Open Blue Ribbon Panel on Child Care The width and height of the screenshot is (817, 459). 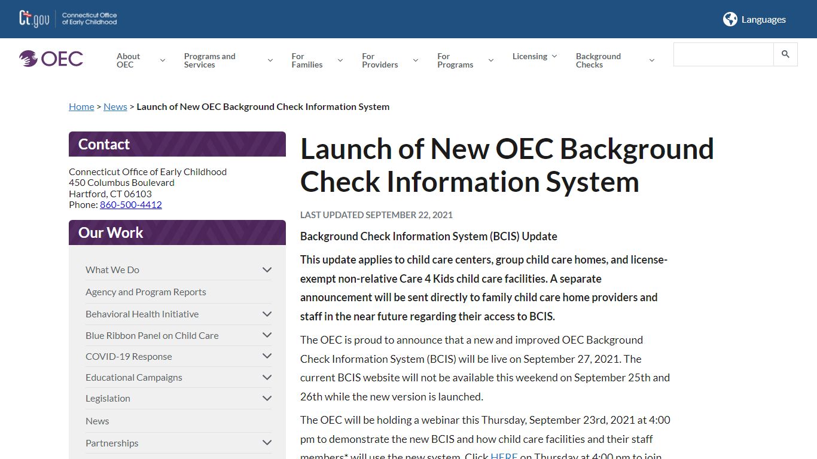(152, 335)
